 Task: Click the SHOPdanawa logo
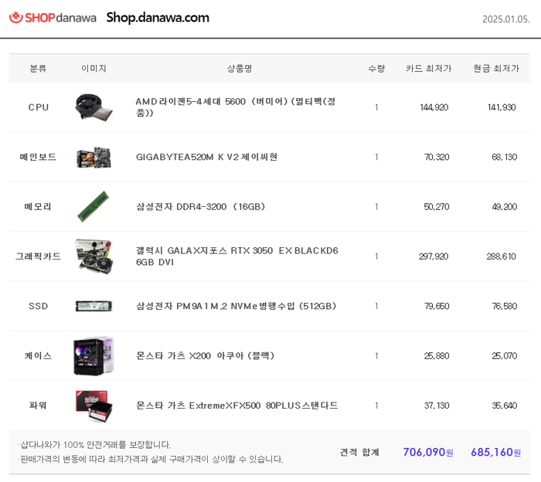click(53, 17)
